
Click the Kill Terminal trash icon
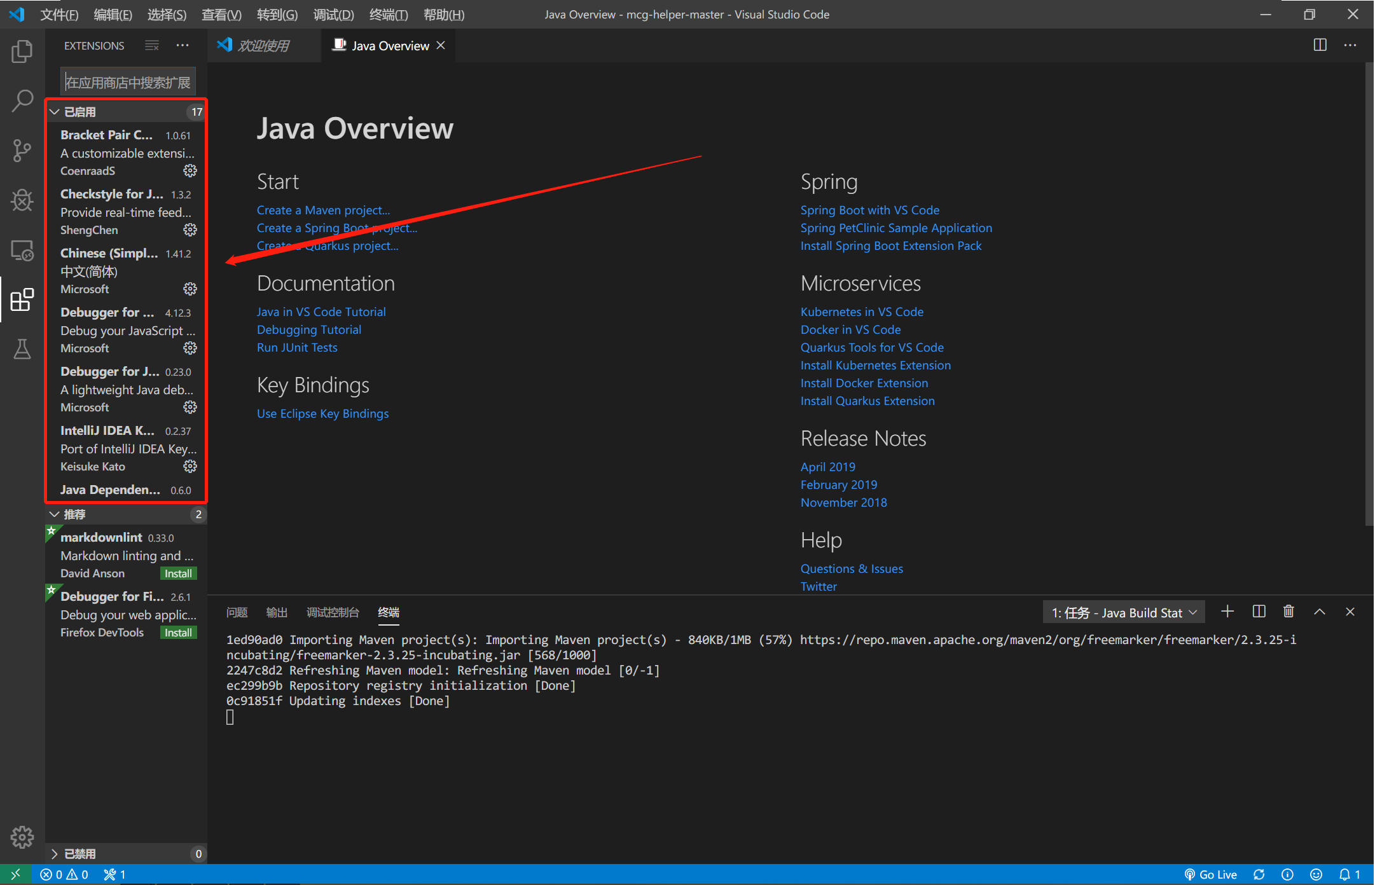click(x=1289, y=612)
